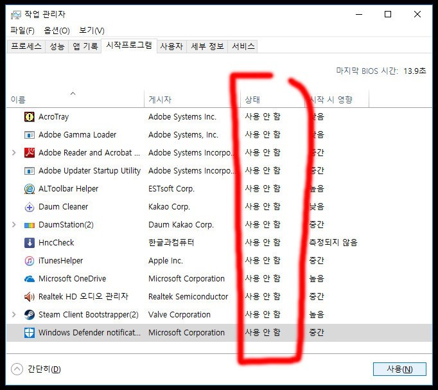Click the HncCheck download icon
The image size is (438, 390).
(x=30, y=243)
